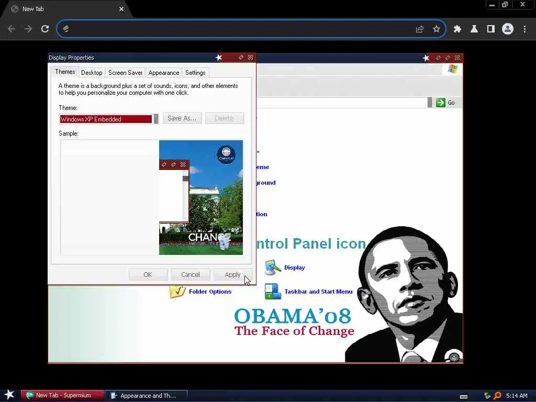Viewport: 536px width, 402px height.
Task: Open the extensions puzzle icon
Action: point(457,29)
